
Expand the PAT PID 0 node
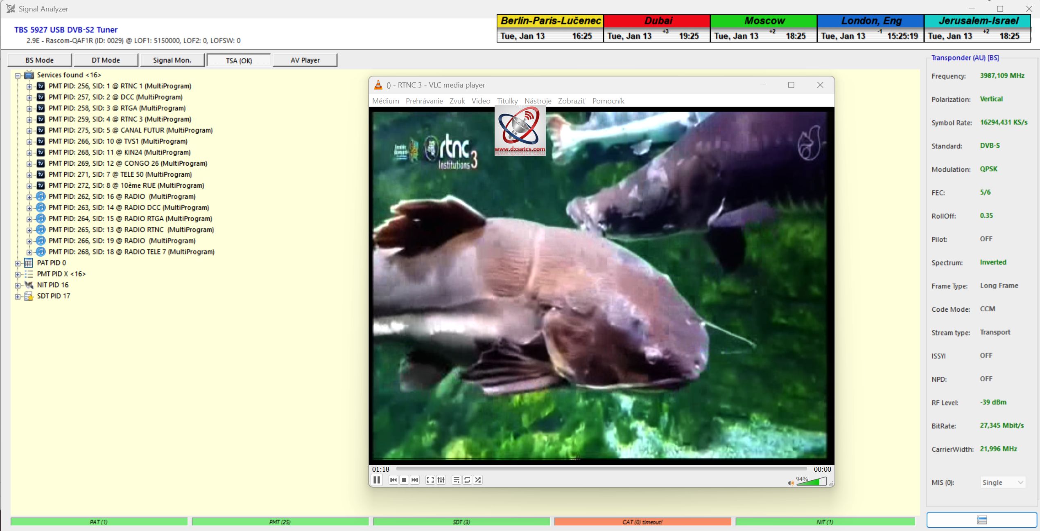click(18, 263)
